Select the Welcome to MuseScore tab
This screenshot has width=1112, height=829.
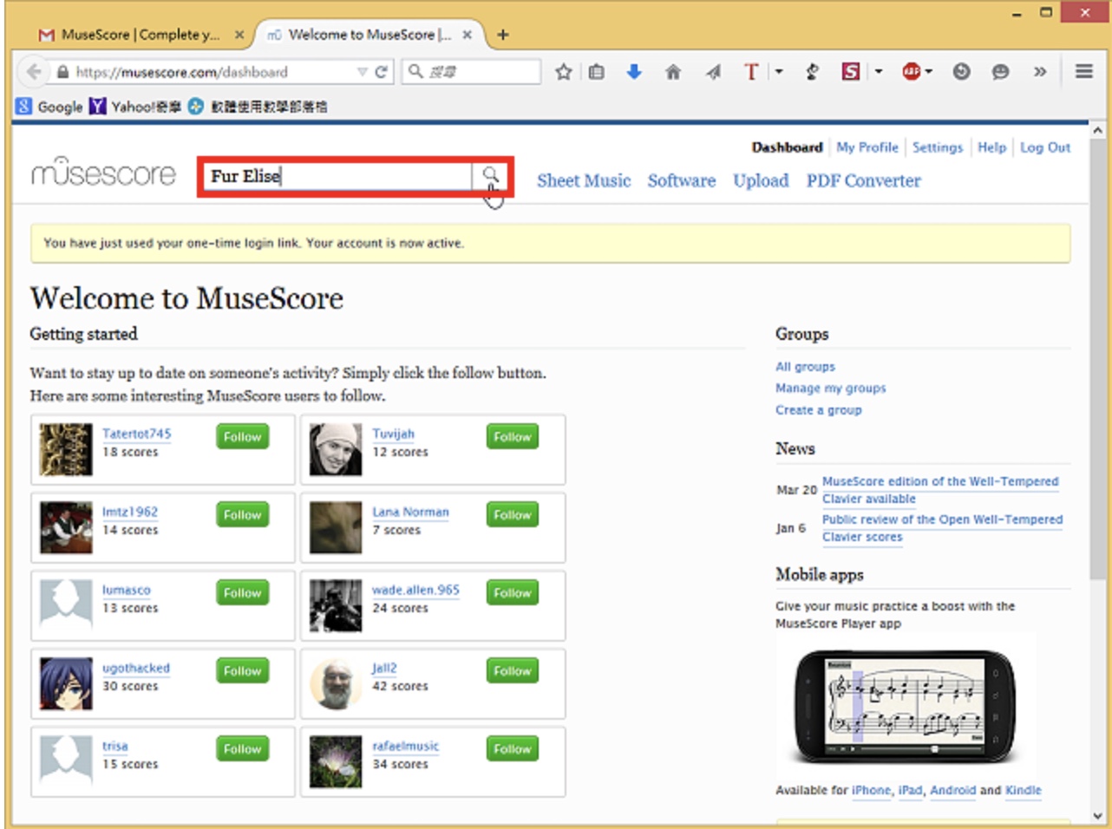click(x=370, y=35)
